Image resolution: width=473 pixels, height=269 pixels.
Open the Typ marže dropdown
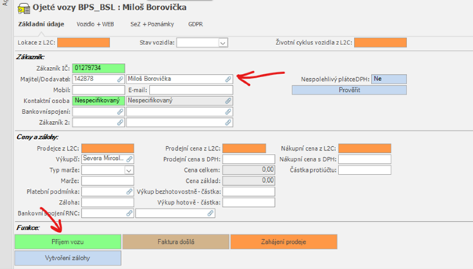(x=129, y=171)
